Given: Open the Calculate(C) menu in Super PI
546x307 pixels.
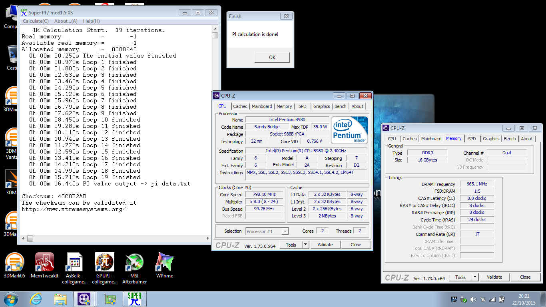Looking at the screenshot, I should click(36, 21).
